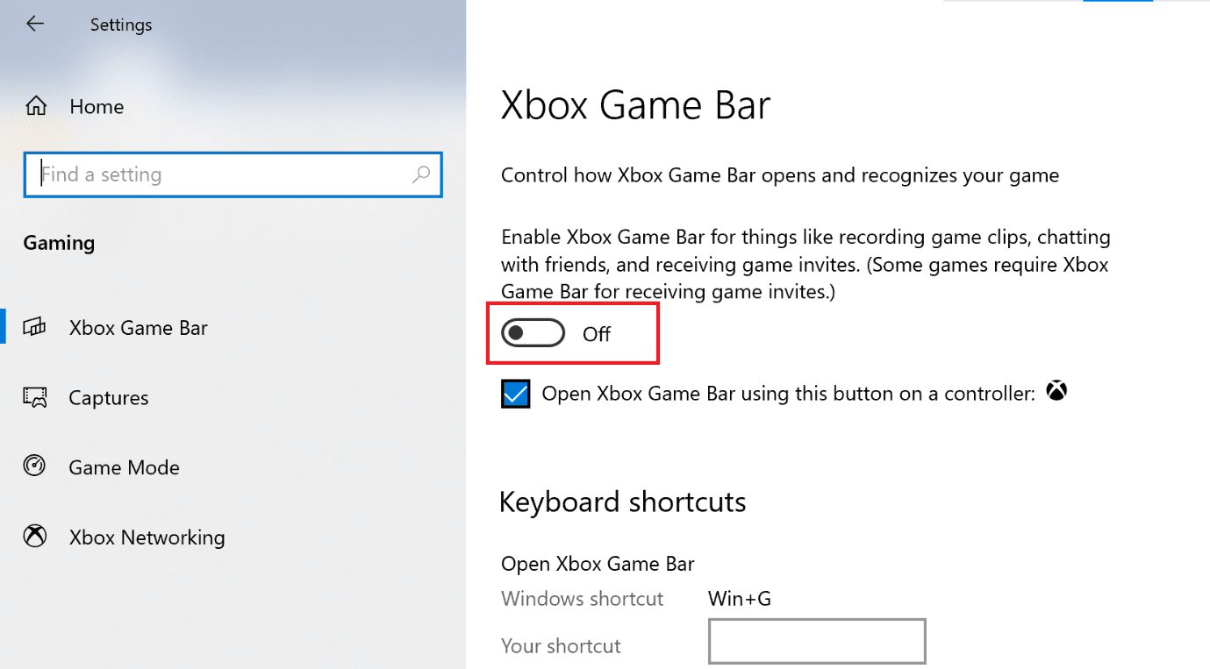The width and height of the screenshot is (1210, 669).
Task: Click the back arrow at top left
Action: [x=35, y=23]
